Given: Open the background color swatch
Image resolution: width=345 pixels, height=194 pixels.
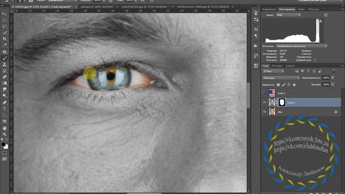Looking at the screenshot, I should (x=6, y=147).
